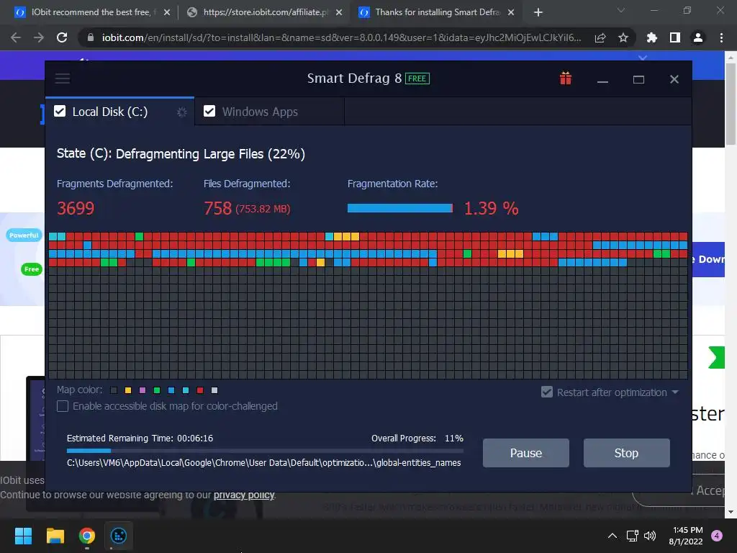The width and height of the screenshot is (737, 553).
Task: Open Chrome profile icon
Action: point(698,37)
